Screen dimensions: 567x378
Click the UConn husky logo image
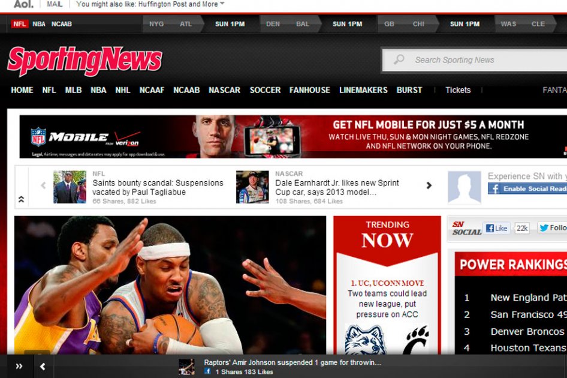point(365,340)
